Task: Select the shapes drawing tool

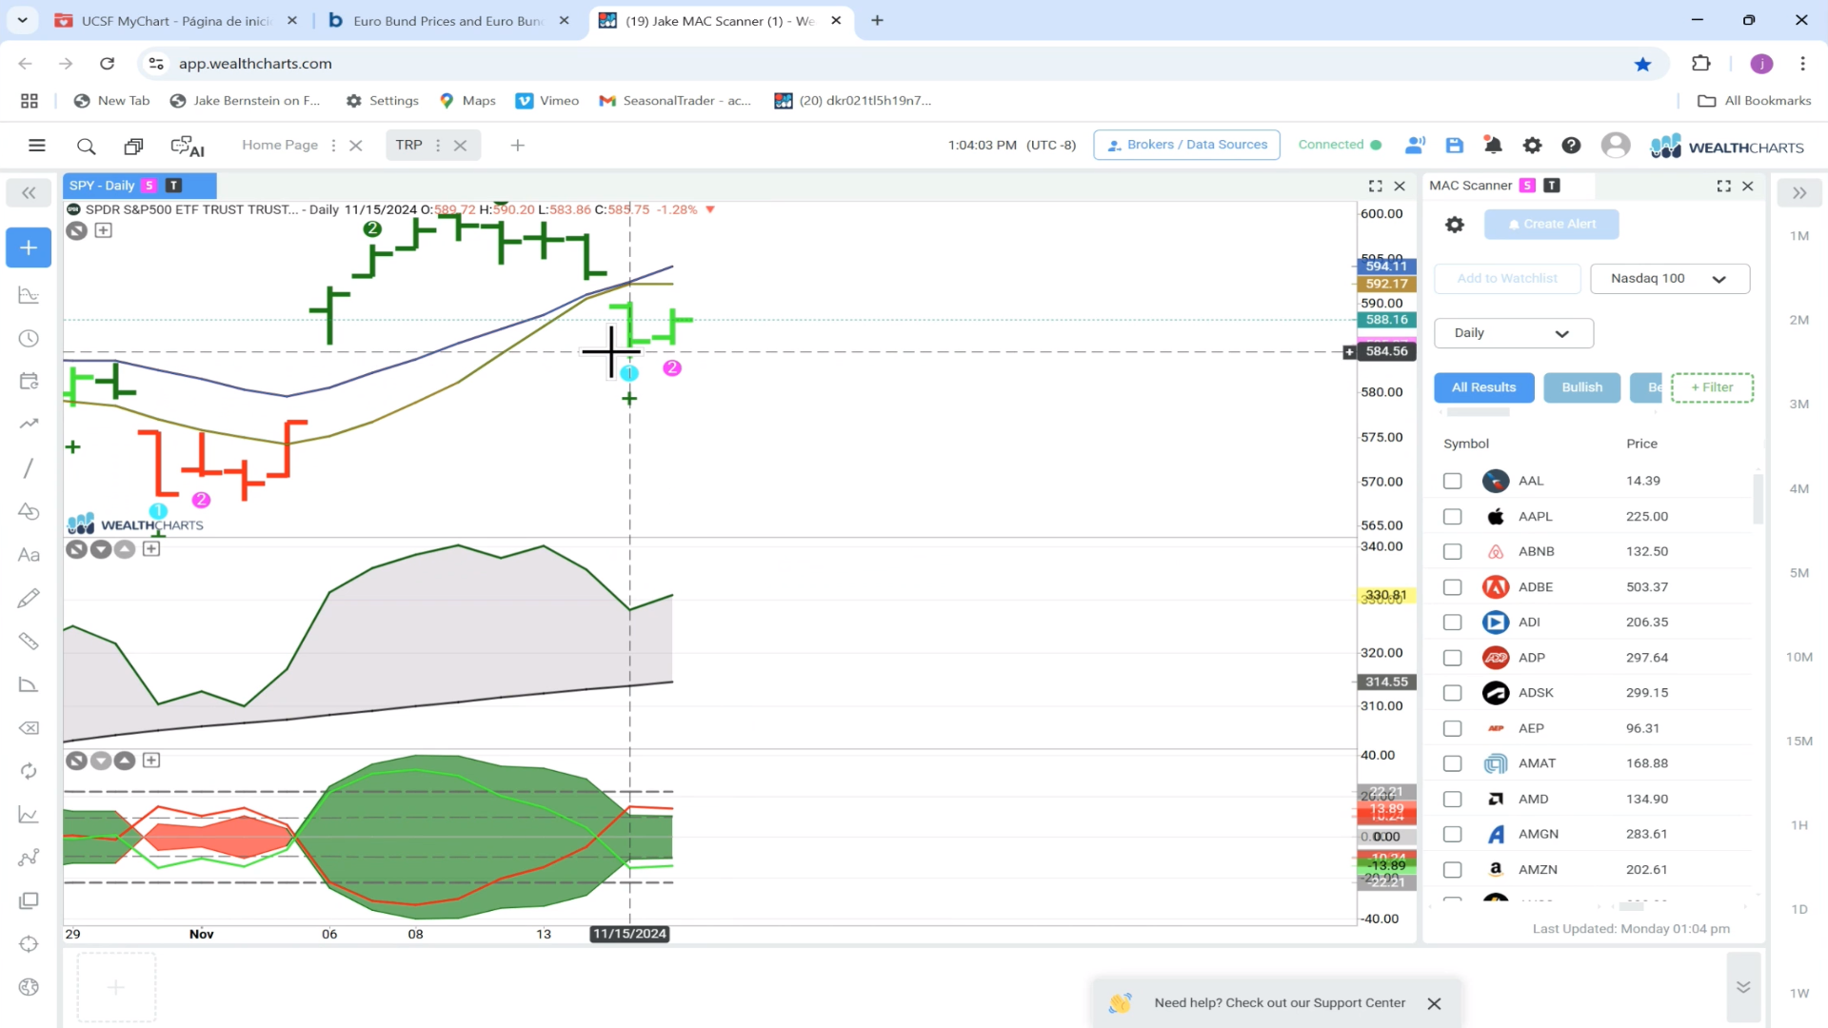Action: coord(29,511)
